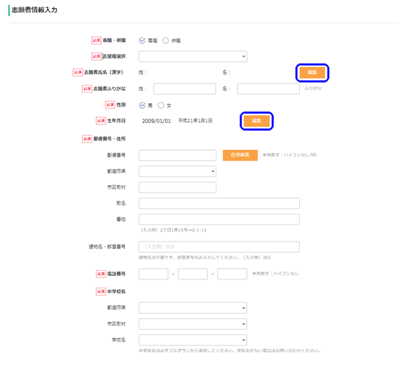
Task: Click the 志願者情報入力 heading
Action: [35, 10]
